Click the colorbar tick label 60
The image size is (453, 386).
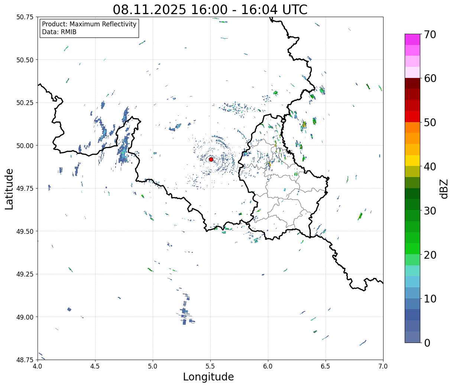pyautogui.click(x=430, y=78)
